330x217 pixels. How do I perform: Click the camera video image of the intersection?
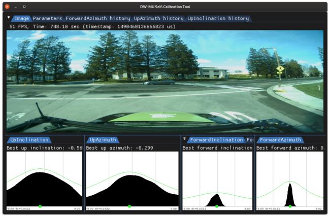(165, 81)
